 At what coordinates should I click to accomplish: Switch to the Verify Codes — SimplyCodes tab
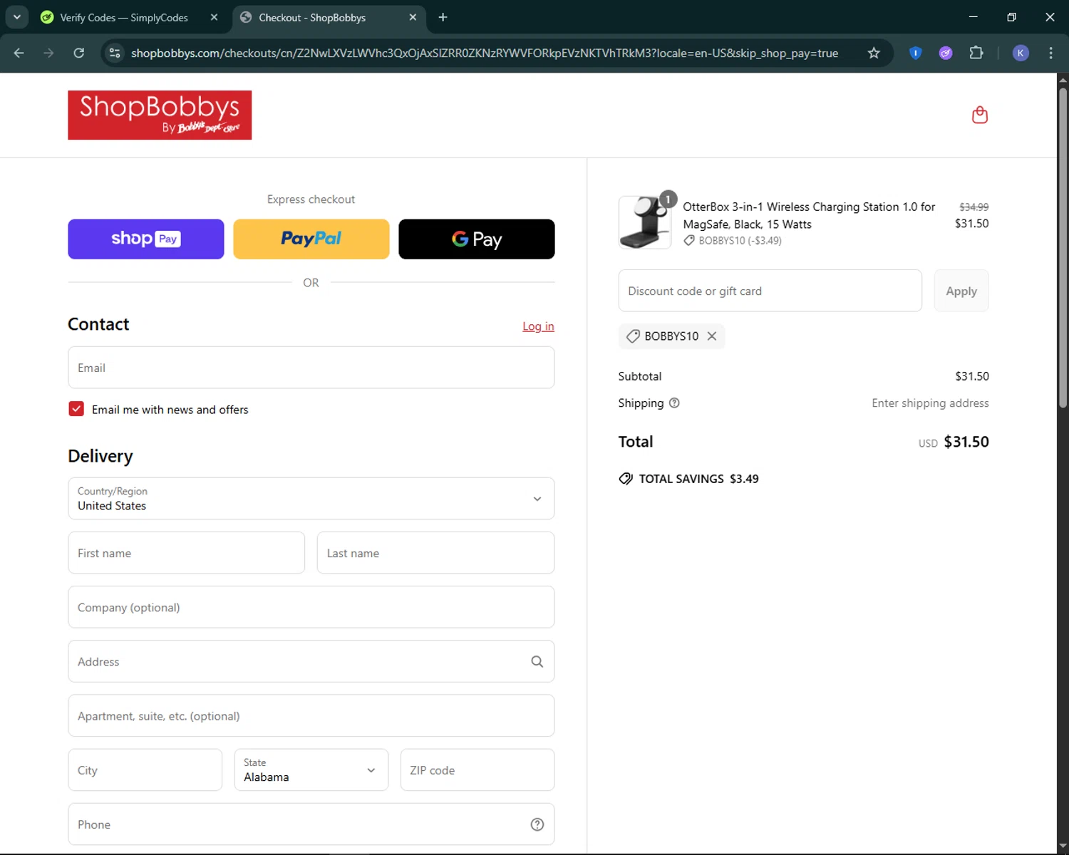coord(124,17)
